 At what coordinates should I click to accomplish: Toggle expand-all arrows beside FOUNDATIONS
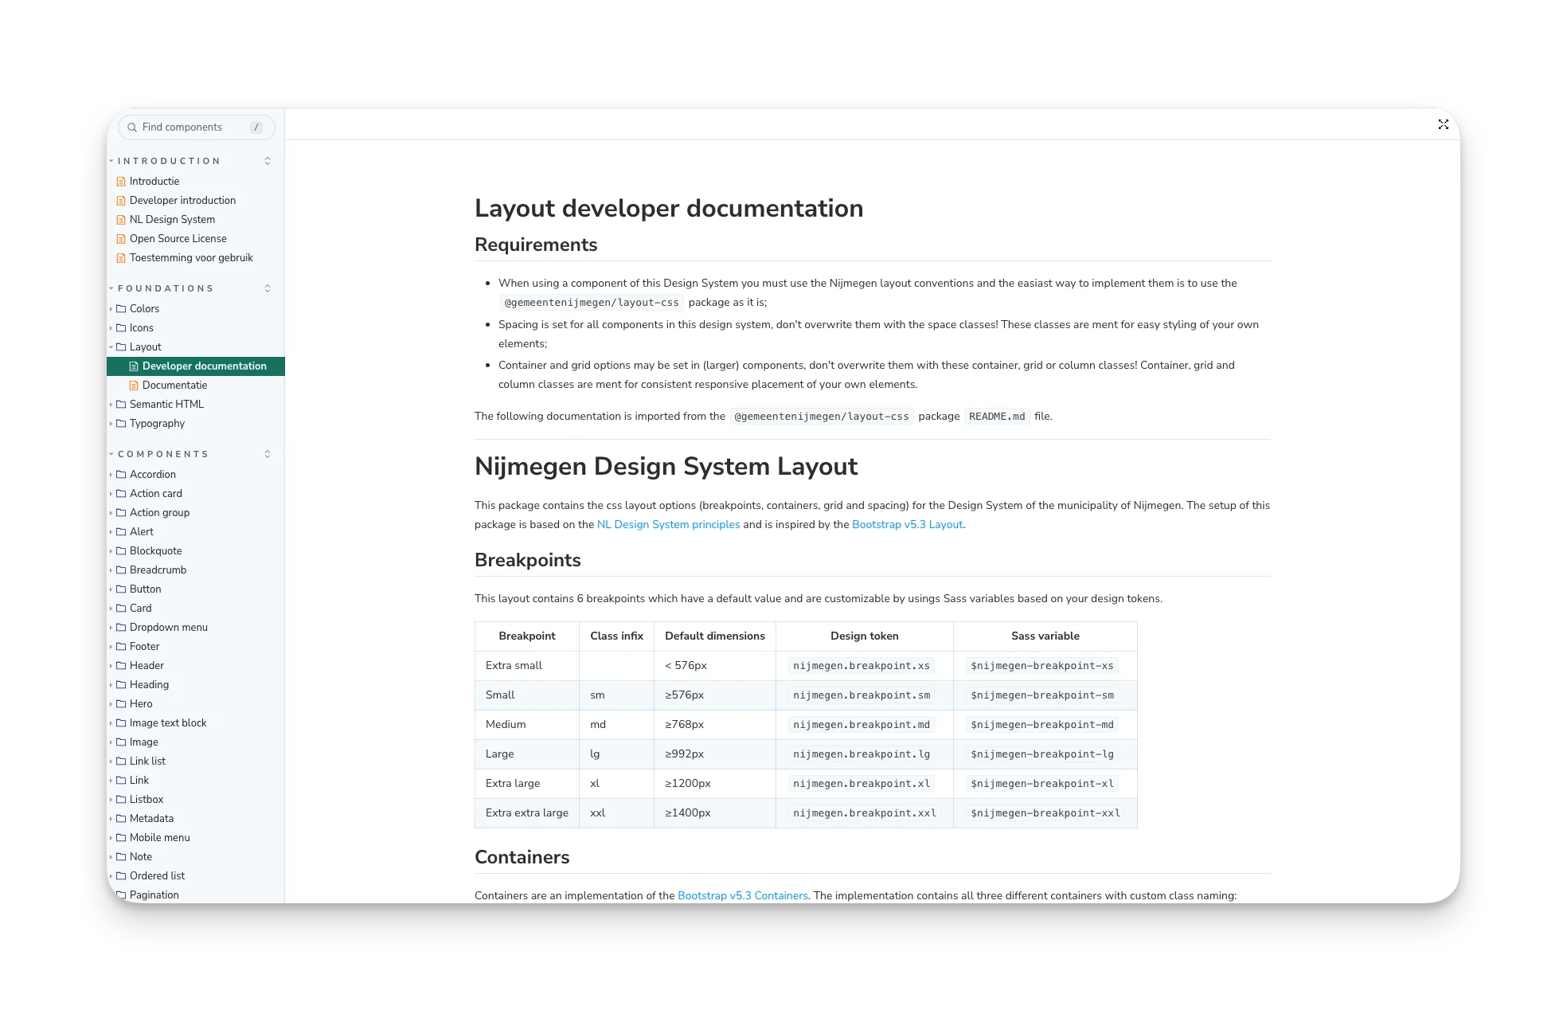(x=268, y=288)
